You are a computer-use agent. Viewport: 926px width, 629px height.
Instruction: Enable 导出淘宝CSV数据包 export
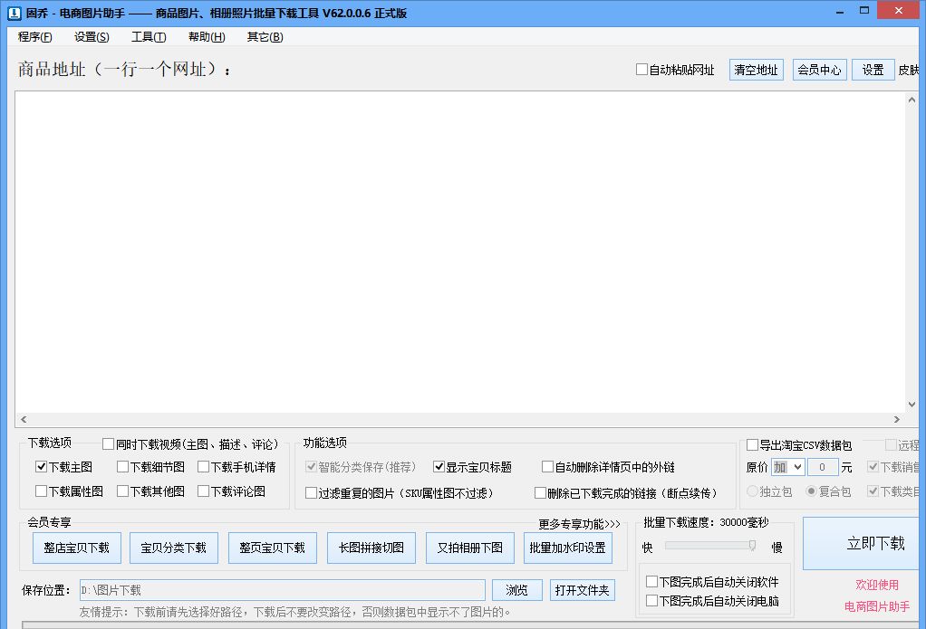coord(752,444)
